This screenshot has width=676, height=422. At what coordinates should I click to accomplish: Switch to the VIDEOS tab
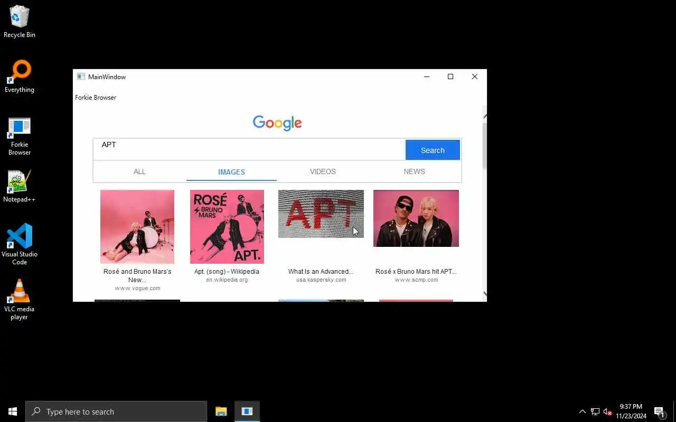pos(323,171)
